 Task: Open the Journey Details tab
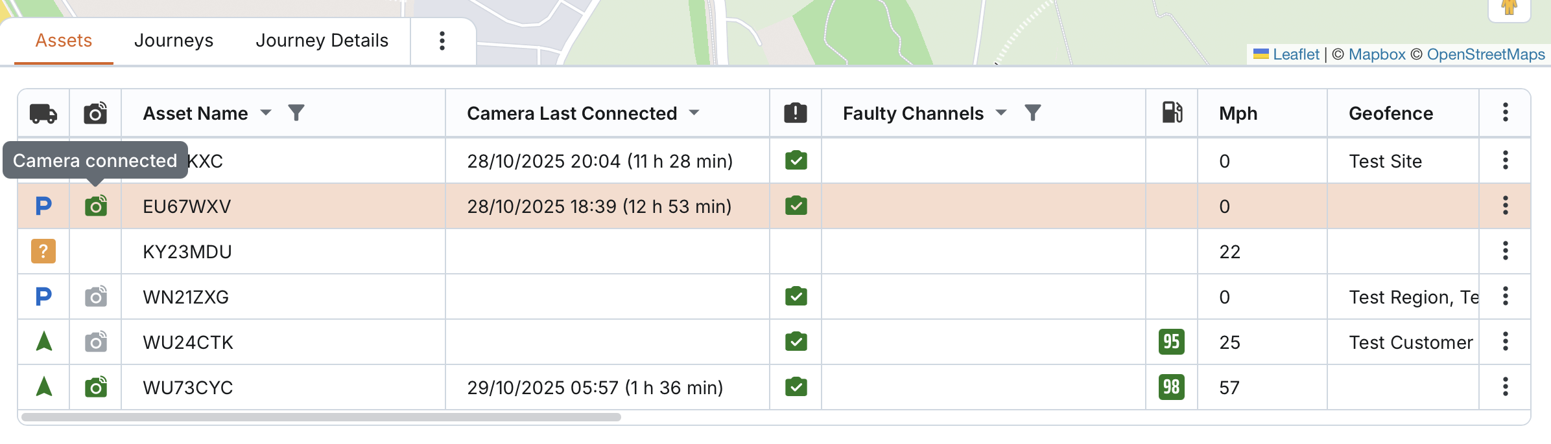click(x=322, y=41)
